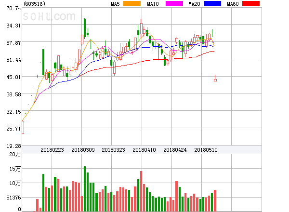Click the 51.44 price axis label

pyautogui.click(x=13, y=60)
